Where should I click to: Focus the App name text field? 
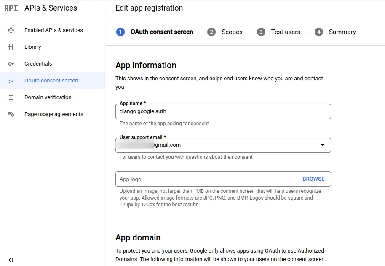click(223, 111)
